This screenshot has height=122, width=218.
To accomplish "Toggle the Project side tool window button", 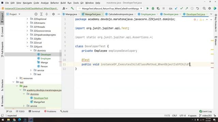I will coord(2,18).
